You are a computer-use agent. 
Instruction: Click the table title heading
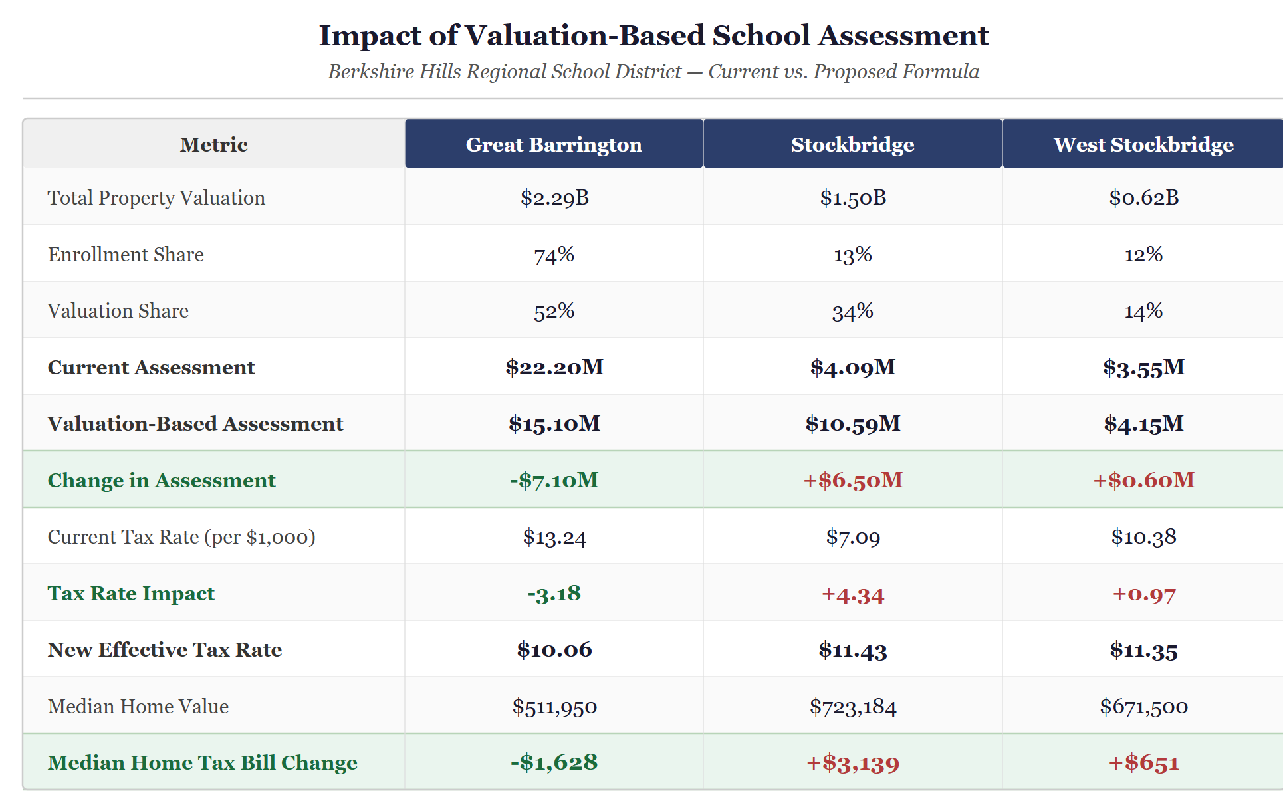click(x=653, y=35)
